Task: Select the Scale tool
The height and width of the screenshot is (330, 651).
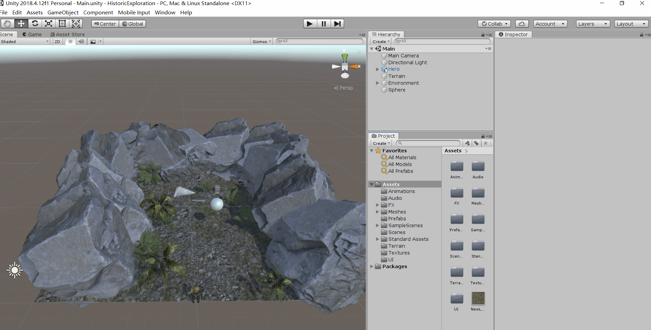Action: (48, 23)
